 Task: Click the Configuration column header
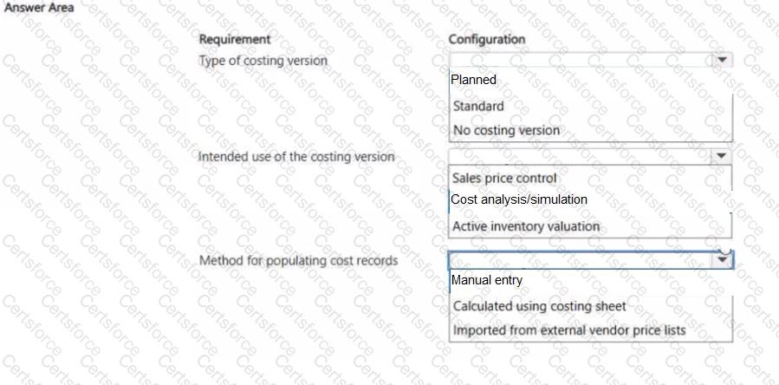pyautogui.click(x=486, y=39)
